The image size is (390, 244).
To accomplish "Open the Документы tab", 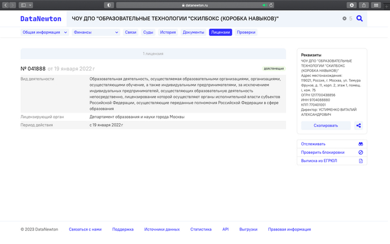I will (193, 32).
